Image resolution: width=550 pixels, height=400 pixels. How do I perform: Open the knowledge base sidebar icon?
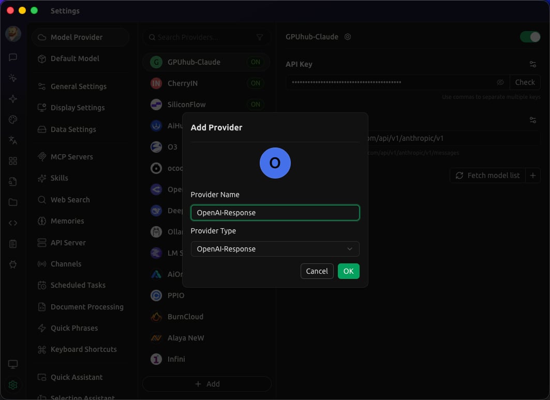click(13, 182)
